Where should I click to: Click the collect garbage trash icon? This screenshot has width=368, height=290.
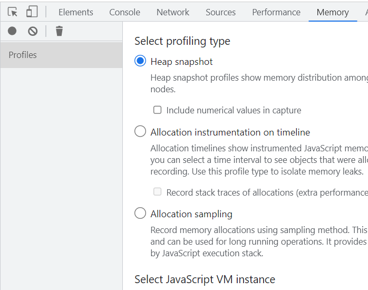(59, 31)
